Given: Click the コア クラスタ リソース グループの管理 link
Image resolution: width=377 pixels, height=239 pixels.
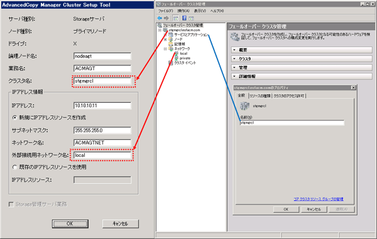Looking at the screenshot, I should pyautogui.click(x=319, y=199).
